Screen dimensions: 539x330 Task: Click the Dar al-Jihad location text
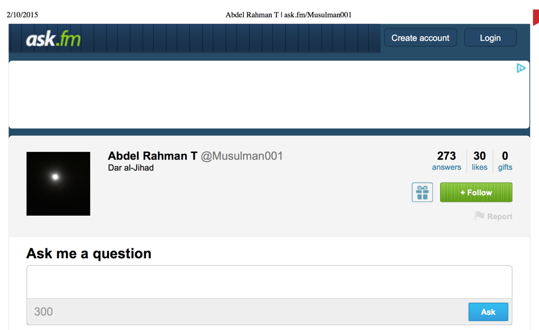131,168
